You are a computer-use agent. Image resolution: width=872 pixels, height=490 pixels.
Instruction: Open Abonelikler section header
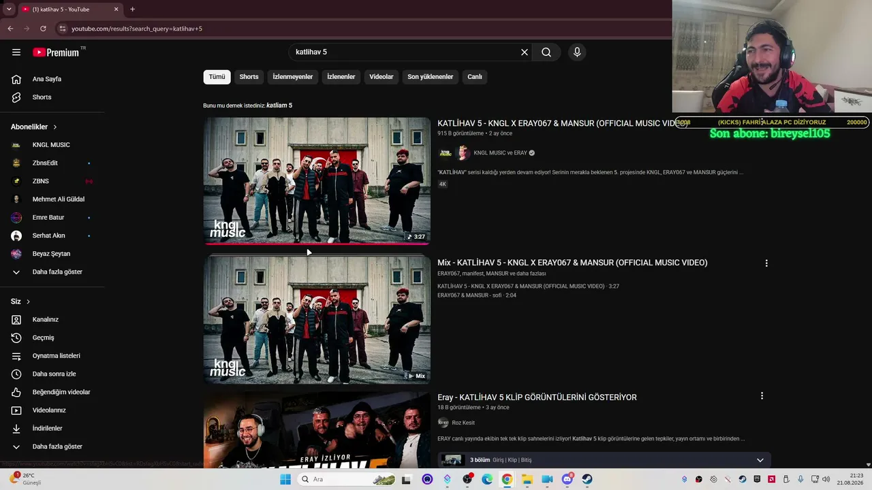[34, 127]
